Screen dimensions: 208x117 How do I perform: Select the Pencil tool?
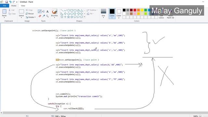coord(40,11)
